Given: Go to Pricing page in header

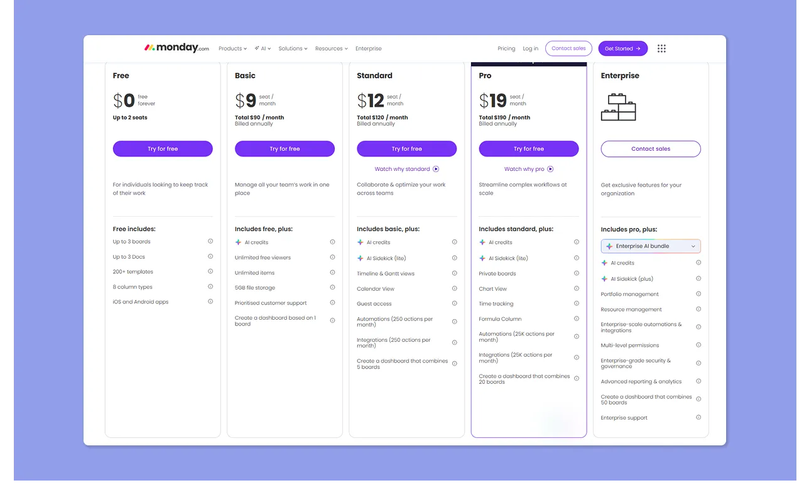Looking at the screenshot, I should pyautogui.click(x=506, y=48).
